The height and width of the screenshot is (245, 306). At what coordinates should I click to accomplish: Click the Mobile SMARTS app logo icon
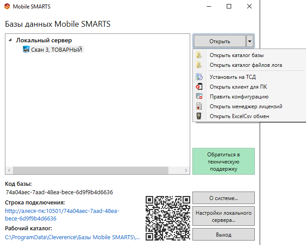click(x=7, y=6)
